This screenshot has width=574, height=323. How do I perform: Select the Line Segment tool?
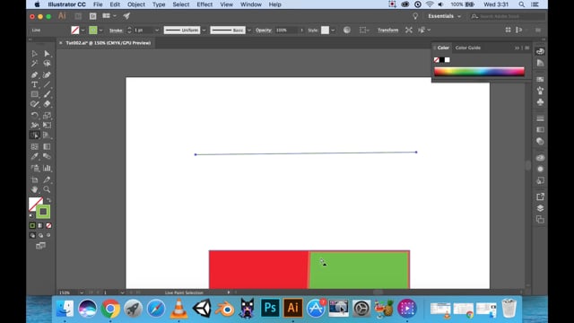click(x=47, y=84)
